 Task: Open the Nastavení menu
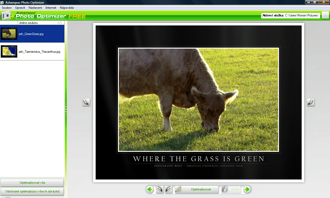coord(35,8)
